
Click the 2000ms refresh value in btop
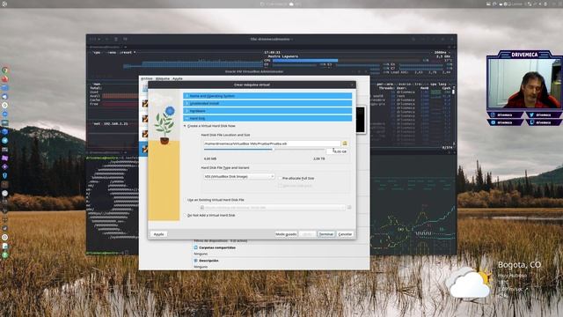(x=440, y=53)
